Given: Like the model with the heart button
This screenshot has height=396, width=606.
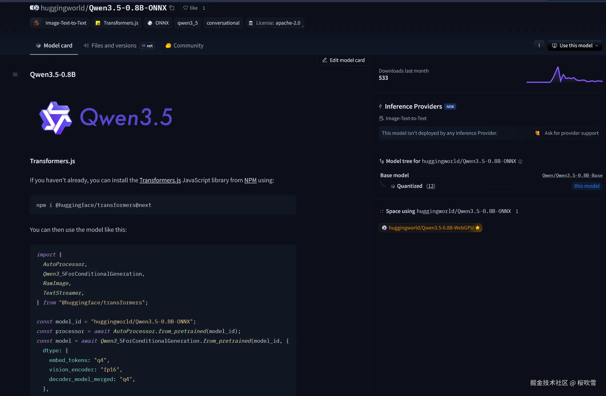Looking at the screenshot, I should click(x=190, y=8).
